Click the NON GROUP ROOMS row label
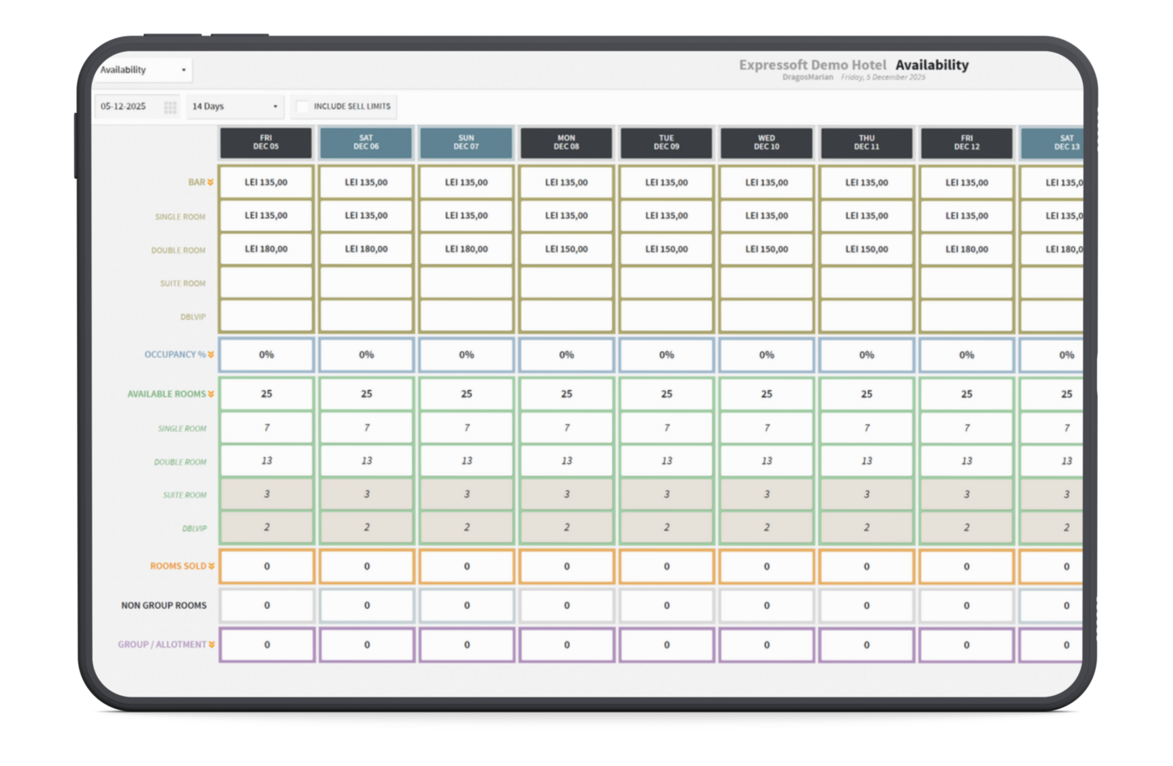 165,605
